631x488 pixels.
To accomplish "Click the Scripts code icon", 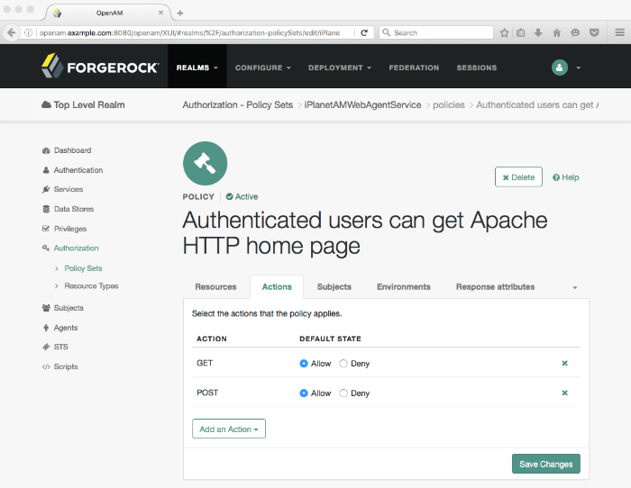I will point(46,366).
